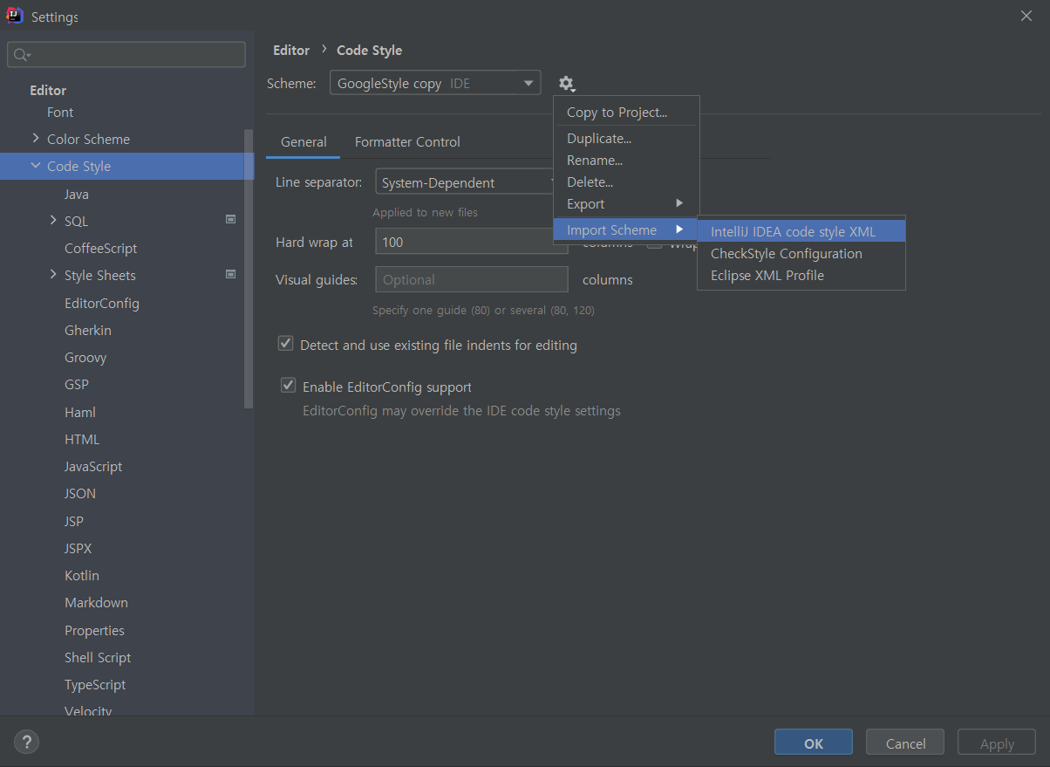Image resolution: width=1050 pixels, height=767 pixels.
Task: Expand the Style Sheets tree node
Action: [53, 275]
